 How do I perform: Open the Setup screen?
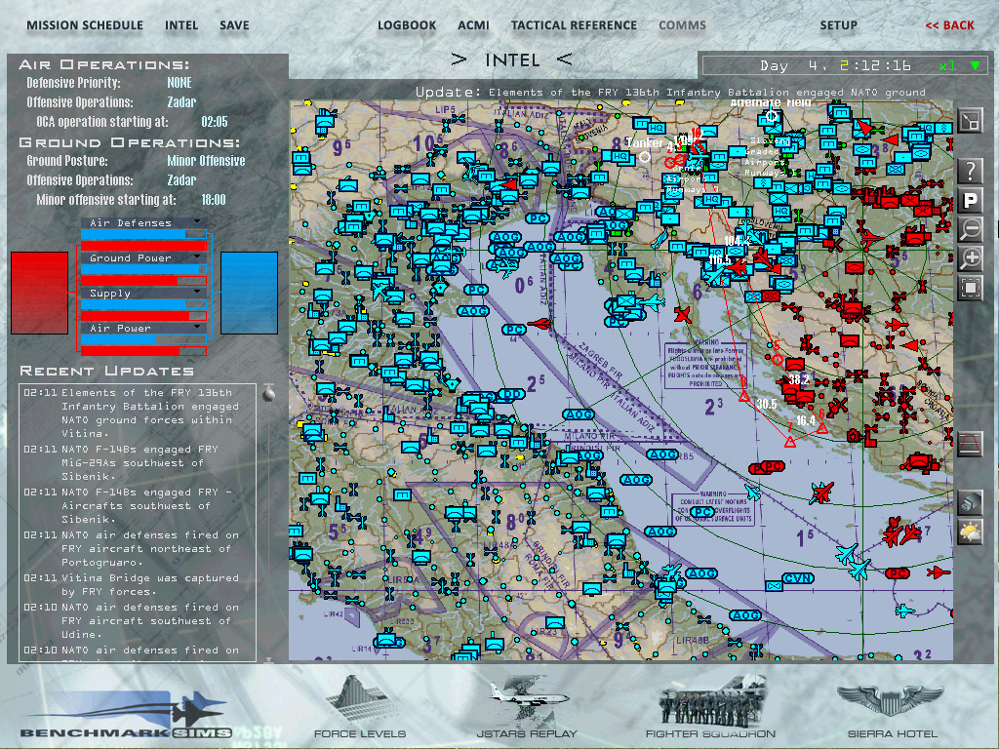tap(838, 25)
